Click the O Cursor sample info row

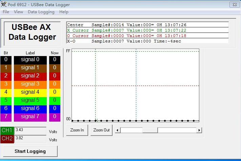(147, 36)
